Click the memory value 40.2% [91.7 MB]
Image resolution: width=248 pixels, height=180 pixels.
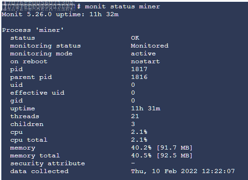pos(161,148)
